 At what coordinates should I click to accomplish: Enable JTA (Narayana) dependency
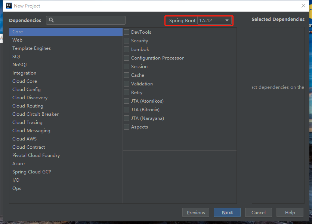(x=127, y=118)
